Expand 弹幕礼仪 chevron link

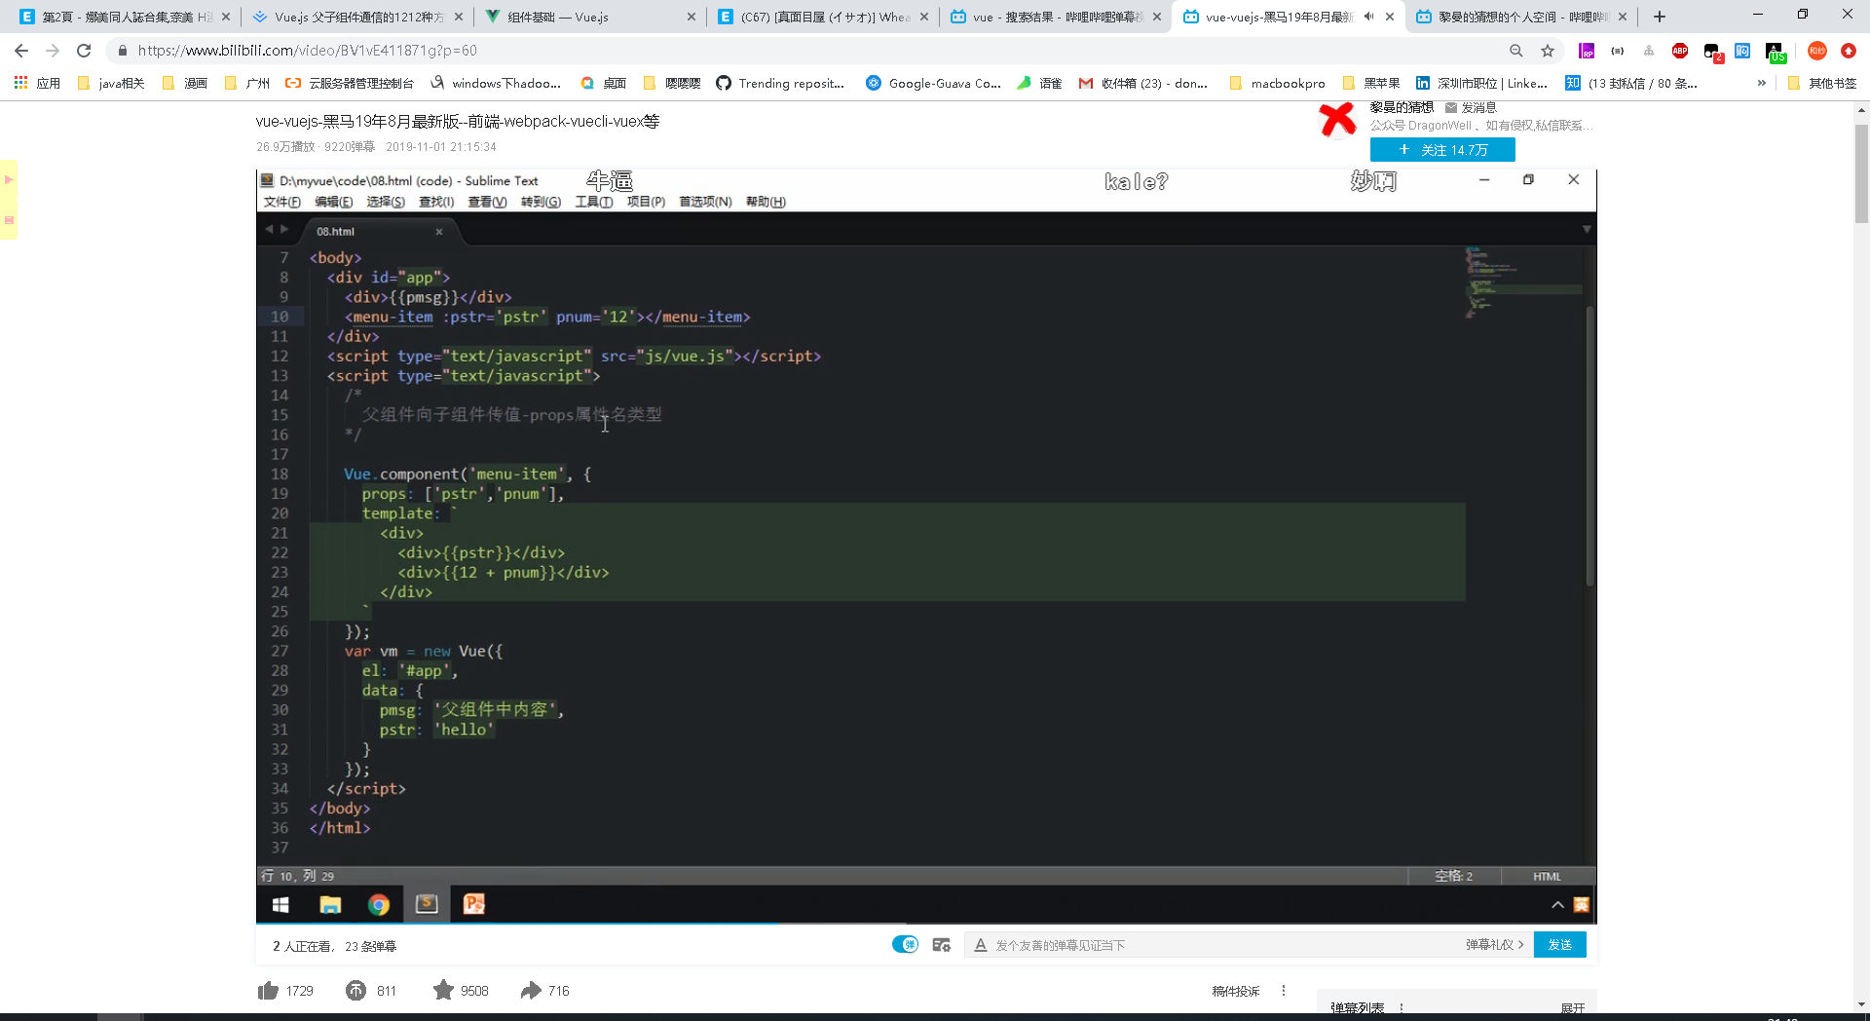click(x=1494, y=945)
